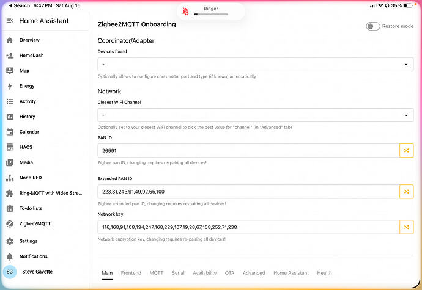Click the Coordinator/Adapter section heading
The height and width of the screenshot is (290, 422).
[126, 41]
